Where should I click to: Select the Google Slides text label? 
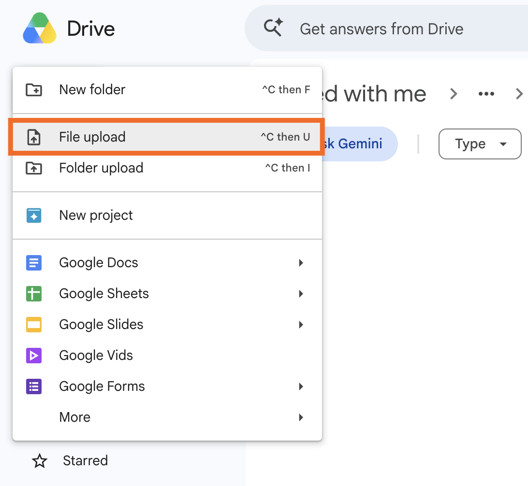[101, 325]
